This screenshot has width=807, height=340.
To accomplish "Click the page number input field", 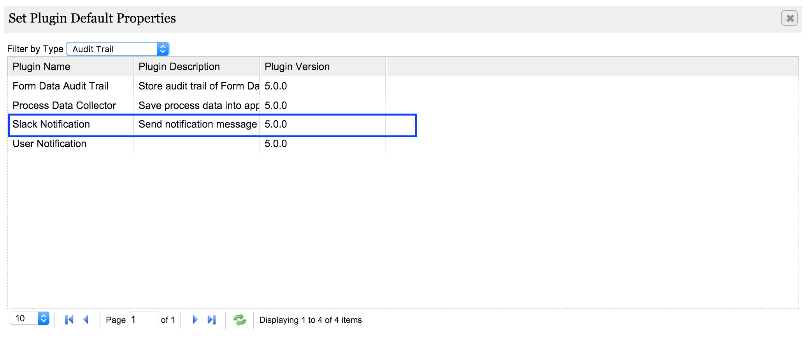I will 143,320.
